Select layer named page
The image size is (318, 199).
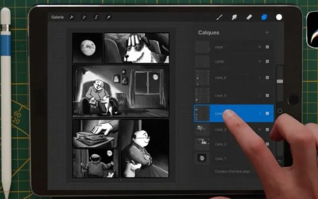pyautogui.click(x=219, y=47)
